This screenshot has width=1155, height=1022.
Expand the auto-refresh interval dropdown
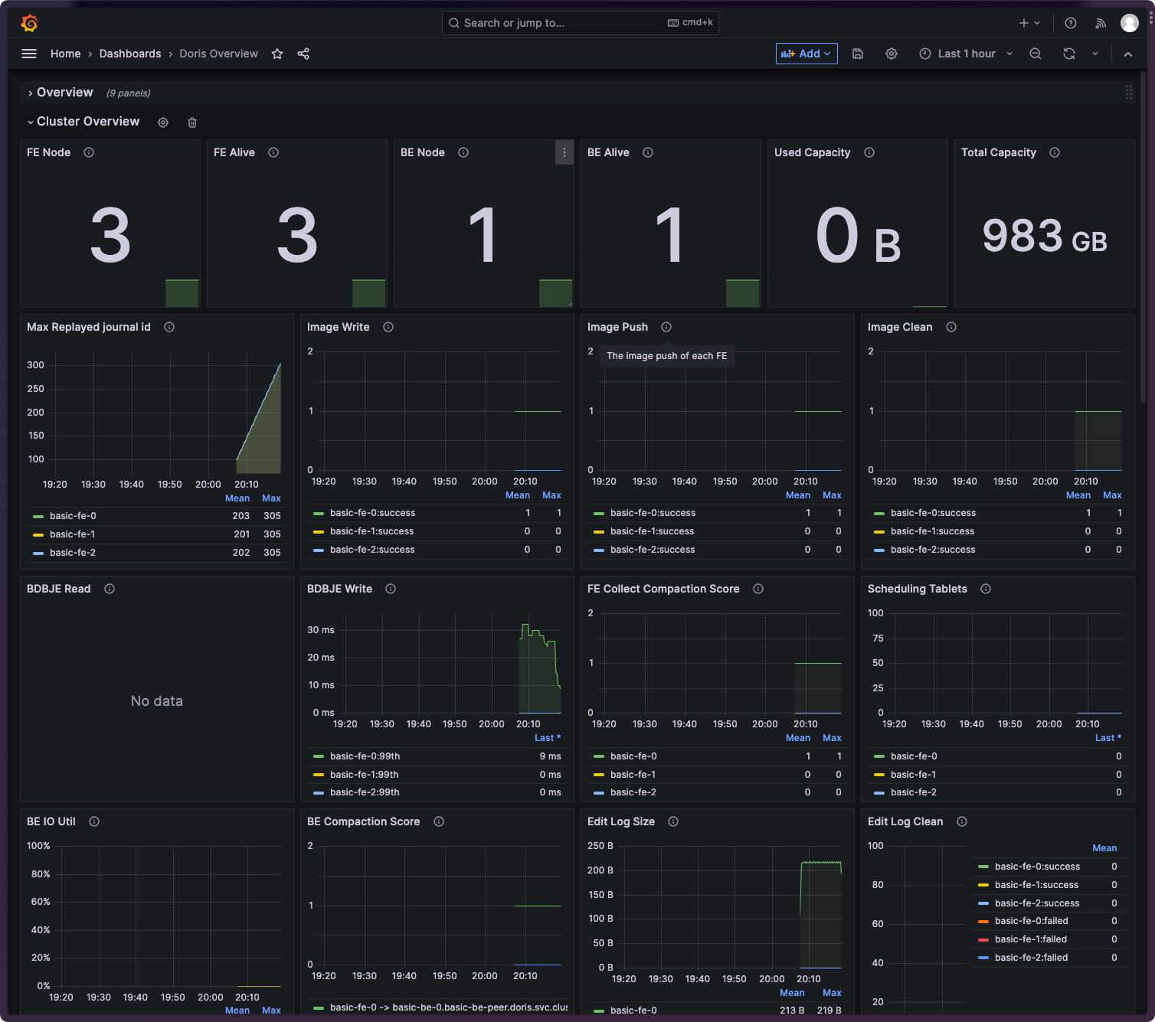point(1095,54)
